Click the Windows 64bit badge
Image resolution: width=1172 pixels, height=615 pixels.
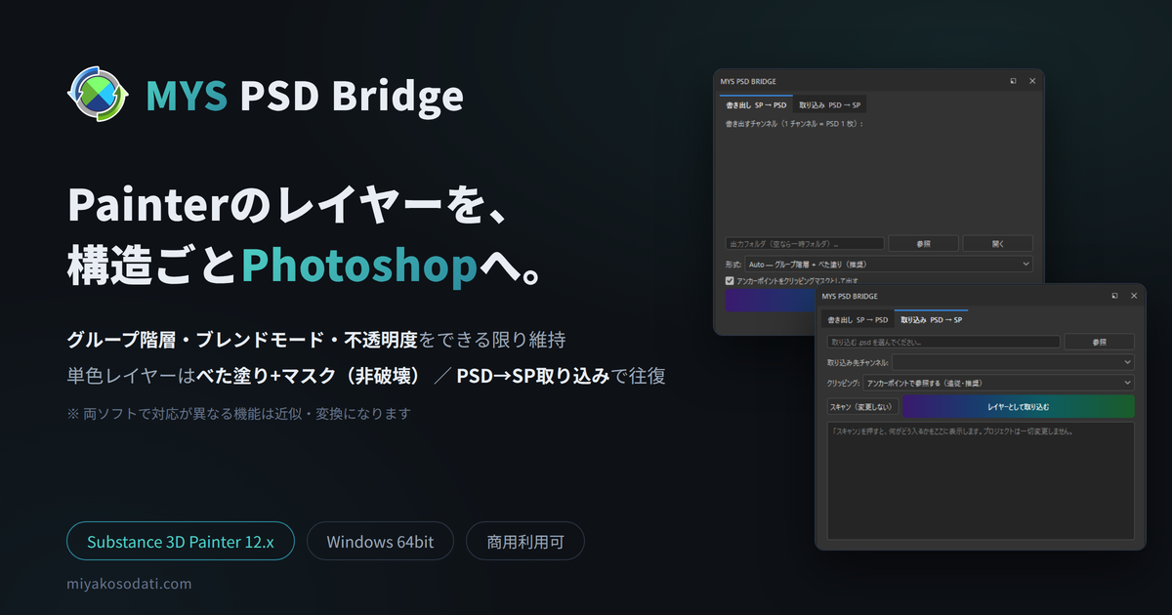coord(380,541)
